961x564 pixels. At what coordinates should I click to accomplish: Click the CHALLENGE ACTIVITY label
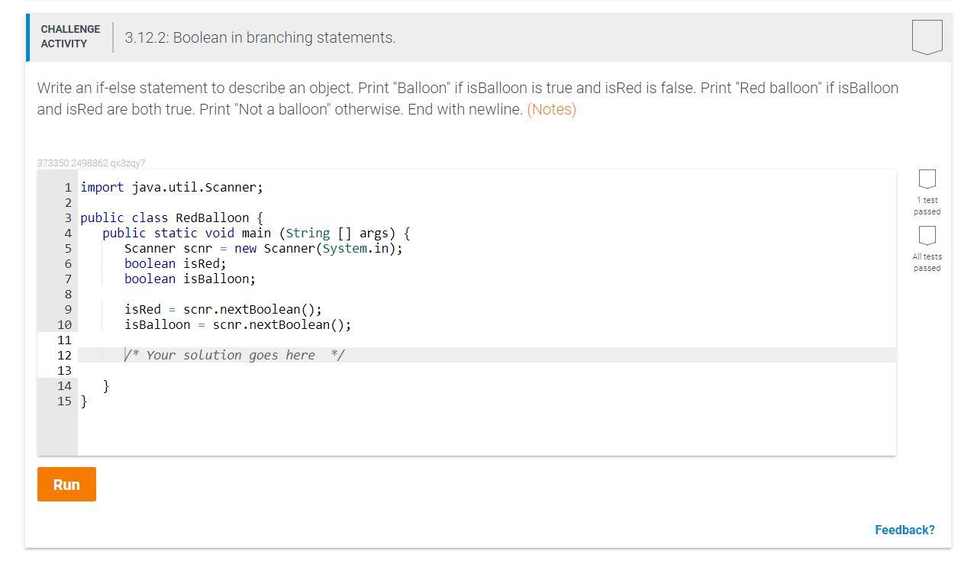pos(69,37)
